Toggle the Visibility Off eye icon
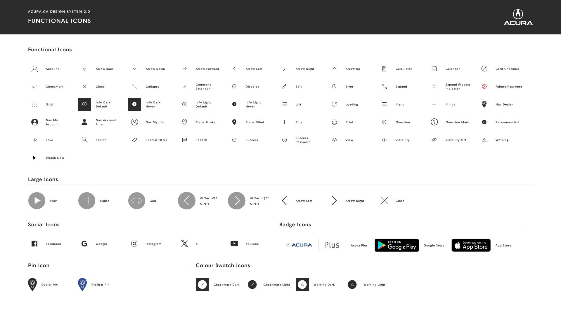Screen dimensions: 561x315 434,140
